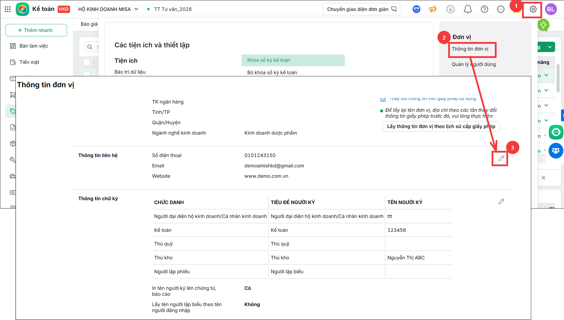564x320 pixels.
Task: Edit signature info with pencil icon
Action: click(x=501, y=201)
